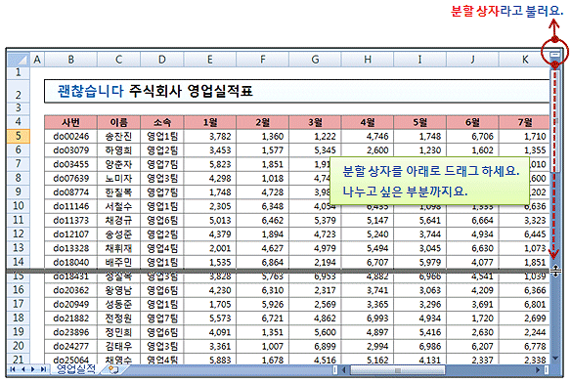Click the vertical split box at the right end of the horizontal scrollbar

tap(547, 370)
